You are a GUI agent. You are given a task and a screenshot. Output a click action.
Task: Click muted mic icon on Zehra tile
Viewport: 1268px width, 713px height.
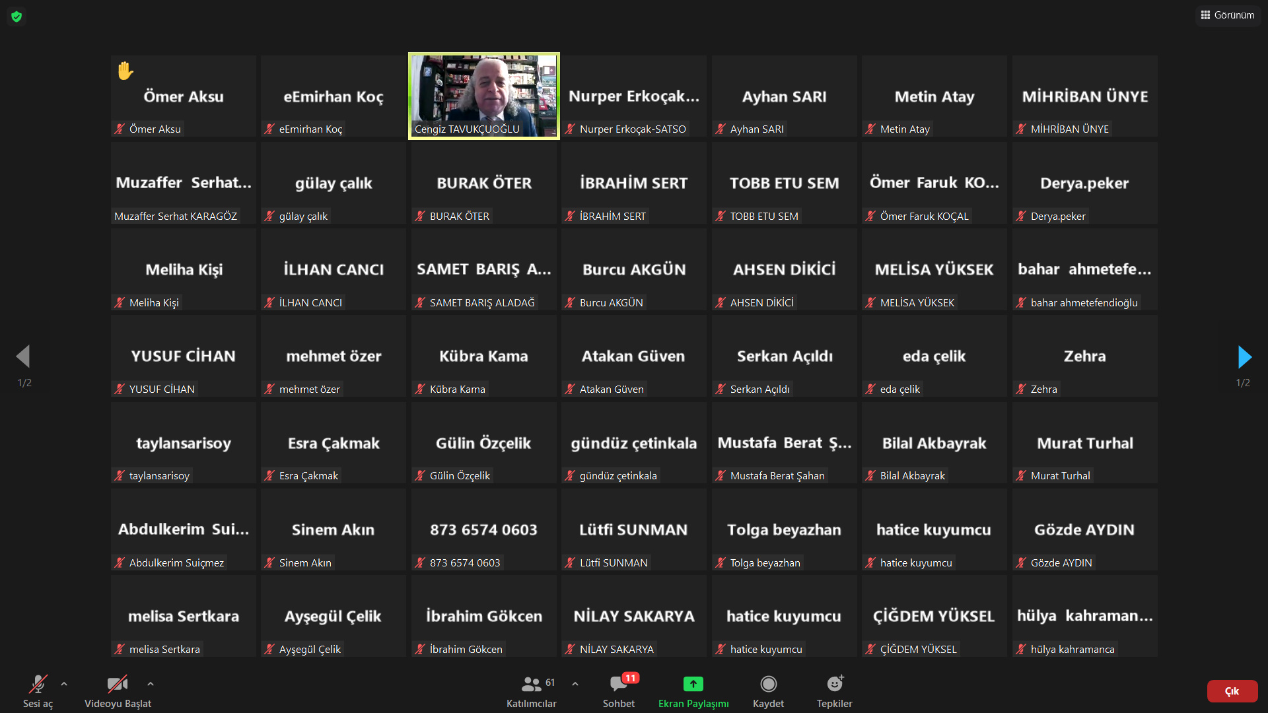1021,390
